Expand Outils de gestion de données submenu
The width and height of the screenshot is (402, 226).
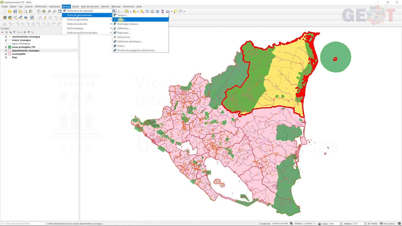pos(87,33)
